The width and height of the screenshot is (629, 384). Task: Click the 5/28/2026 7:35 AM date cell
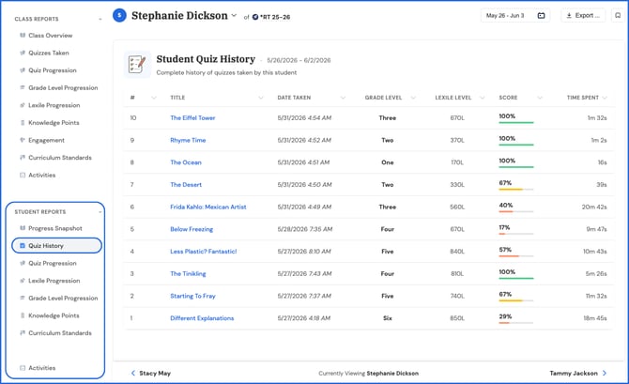[304, 229]
